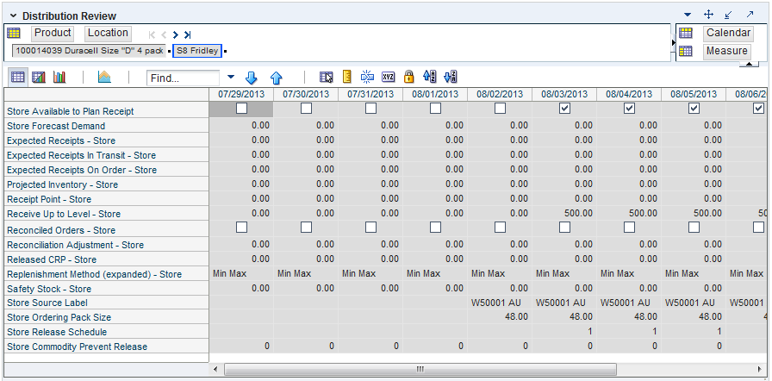This screenshot has height=381, width=772.
Task: Check Reconciled Orders - Store for 08/01/2013
Action: (x=435, y=228)
